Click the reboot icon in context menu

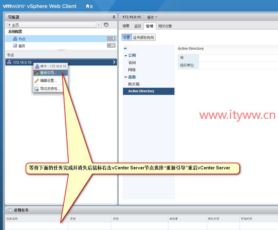[37, 73]
